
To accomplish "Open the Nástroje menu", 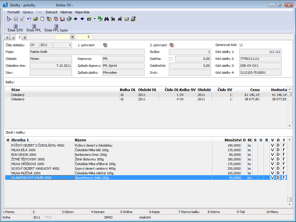I will click(66, 12).
